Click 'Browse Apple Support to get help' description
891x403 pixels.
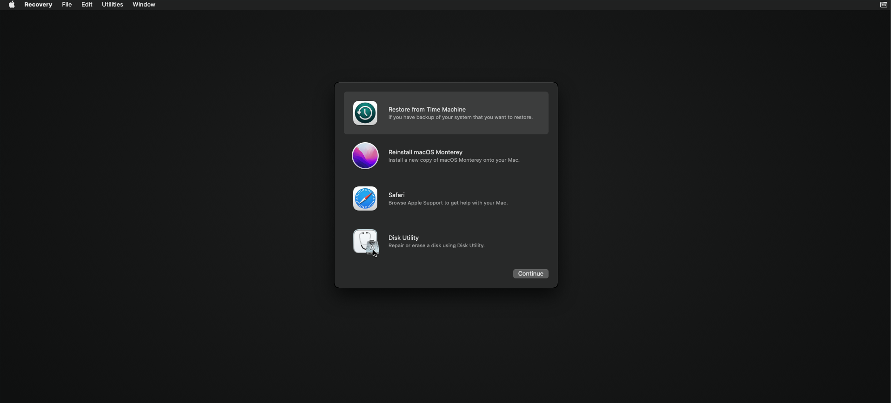click(448, 203)
